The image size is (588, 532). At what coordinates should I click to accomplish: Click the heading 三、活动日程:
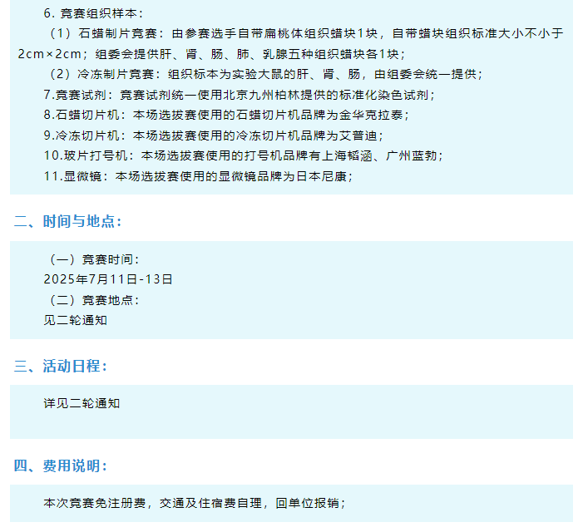tap(61, 366)
